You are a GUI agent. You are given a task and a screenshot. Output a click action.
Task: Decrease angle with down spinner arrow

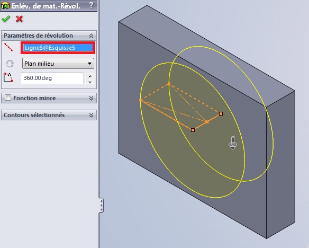90,82
